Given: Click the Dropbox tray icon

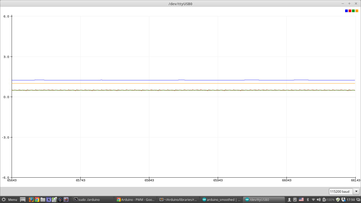Looking at the screenshot, I should 344,200.
